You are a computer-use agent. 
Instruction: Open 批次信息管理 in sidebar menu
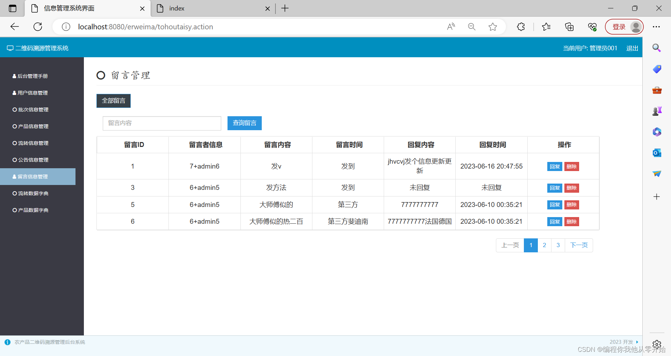coord(30,110)
